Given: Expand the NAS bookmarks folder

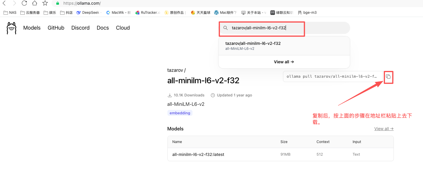Looking at the screenshot, I should point(10,13).
